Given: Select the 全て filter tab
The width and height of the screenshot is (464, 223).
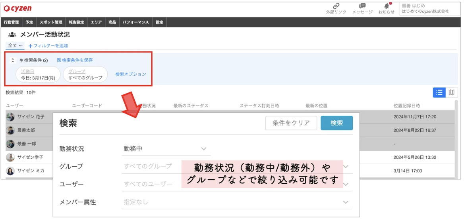Looking at the screenshot, I should 15,46.
